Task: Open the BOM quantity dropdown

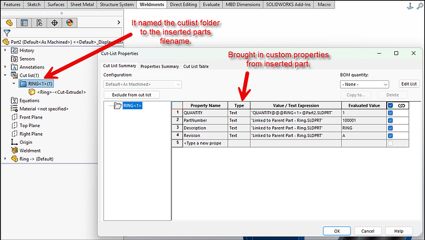Action: click(365, 85)
